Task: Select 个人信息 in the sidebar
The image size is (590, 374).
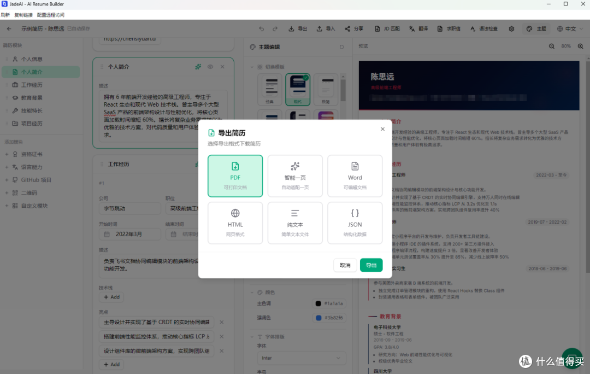Action: pos(40,59)
